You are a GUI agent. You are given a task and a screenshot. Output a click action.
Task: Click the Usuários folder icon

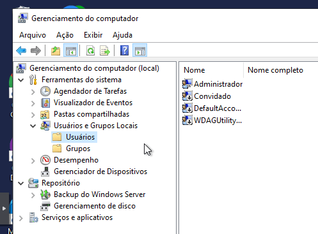point(57,136)
